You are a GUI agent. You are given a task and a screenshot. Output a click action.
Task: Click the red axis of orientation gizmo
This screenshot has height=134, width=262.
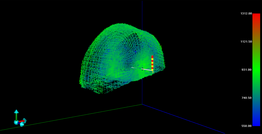21,121
